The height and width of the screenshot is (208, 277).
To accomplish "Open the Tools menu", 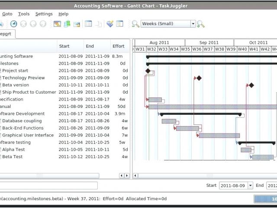I will click(24, 14).
